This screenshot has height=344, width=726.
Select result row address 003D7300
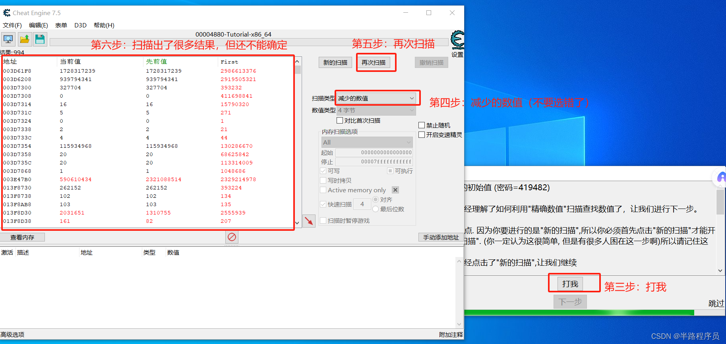tap(147, 87)
